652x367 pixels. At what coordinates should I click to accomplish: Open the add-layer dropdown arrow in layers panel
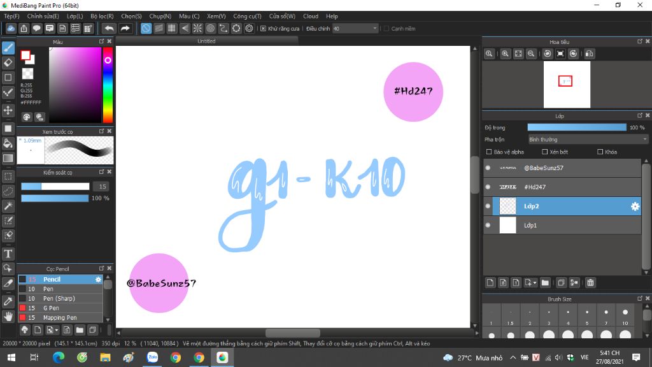[x=535, y=282]
